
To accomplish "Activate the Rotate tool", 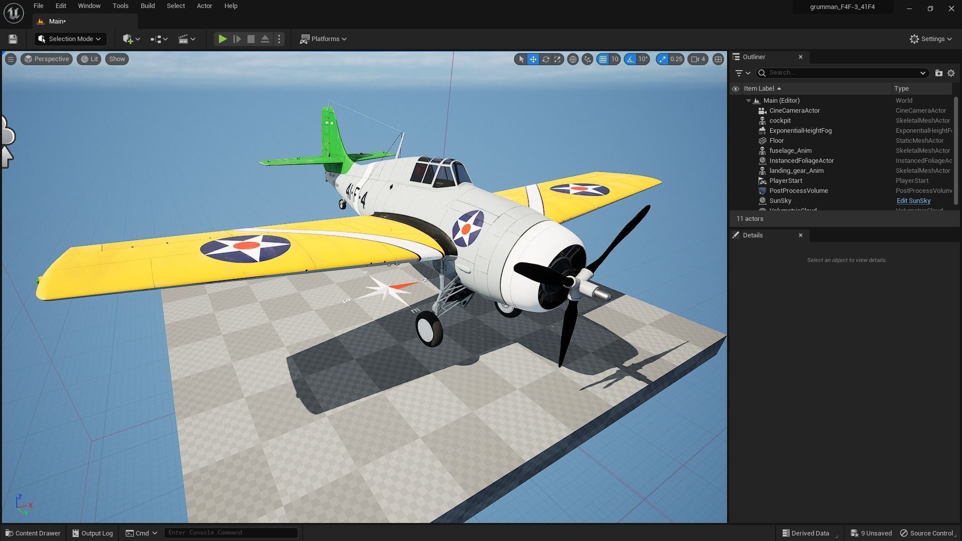I will click(546, 59).
